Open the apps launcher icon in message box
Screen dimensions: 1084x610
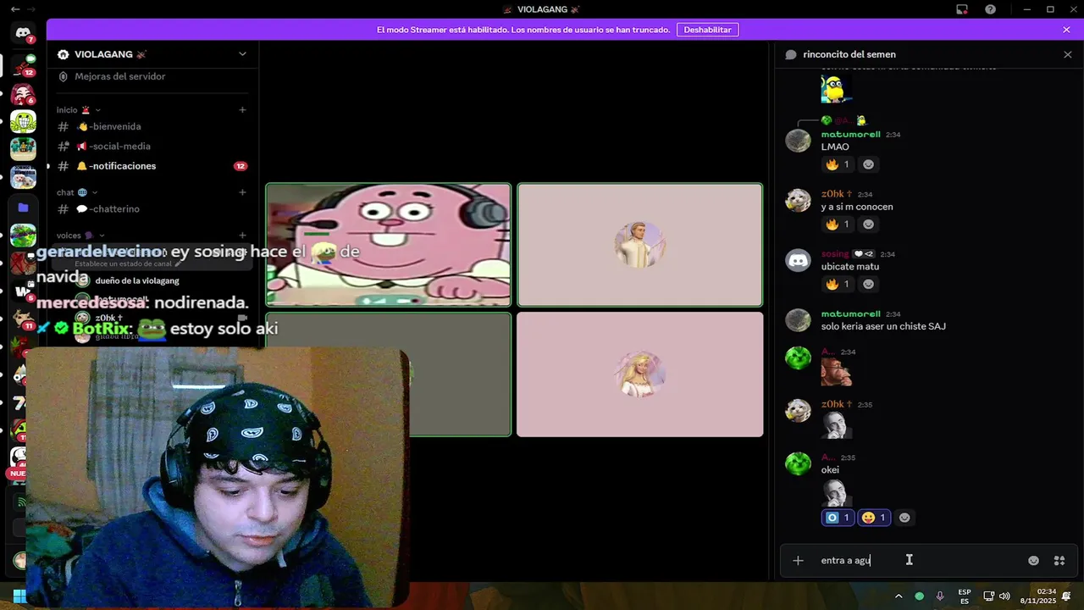pos(1059,560)
